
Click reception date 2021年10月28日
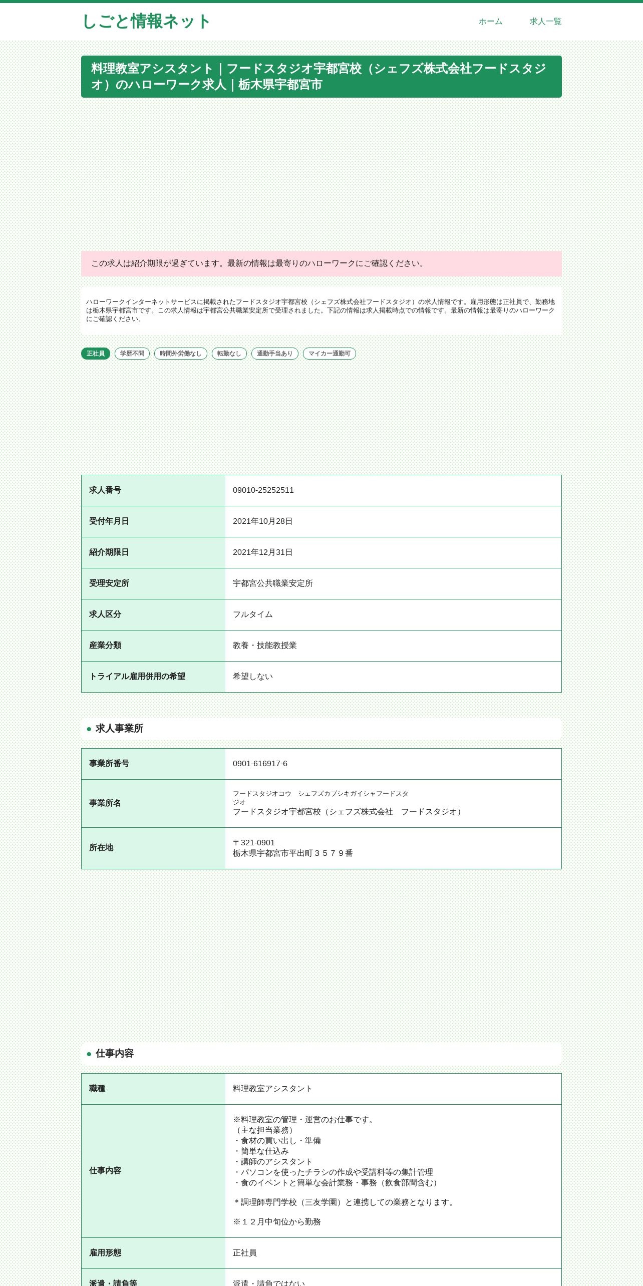(263, 521)
